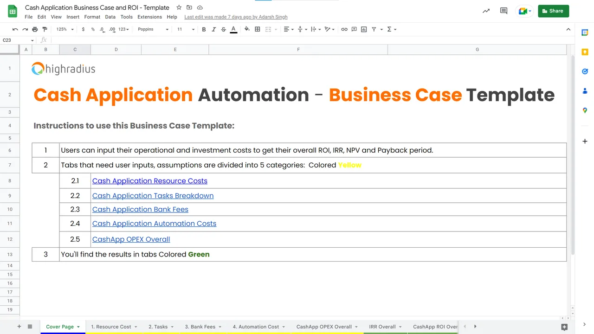The height and width of the screenshot is (334, 594).
Task: Open the Insert menu
Action: point(73,17)
